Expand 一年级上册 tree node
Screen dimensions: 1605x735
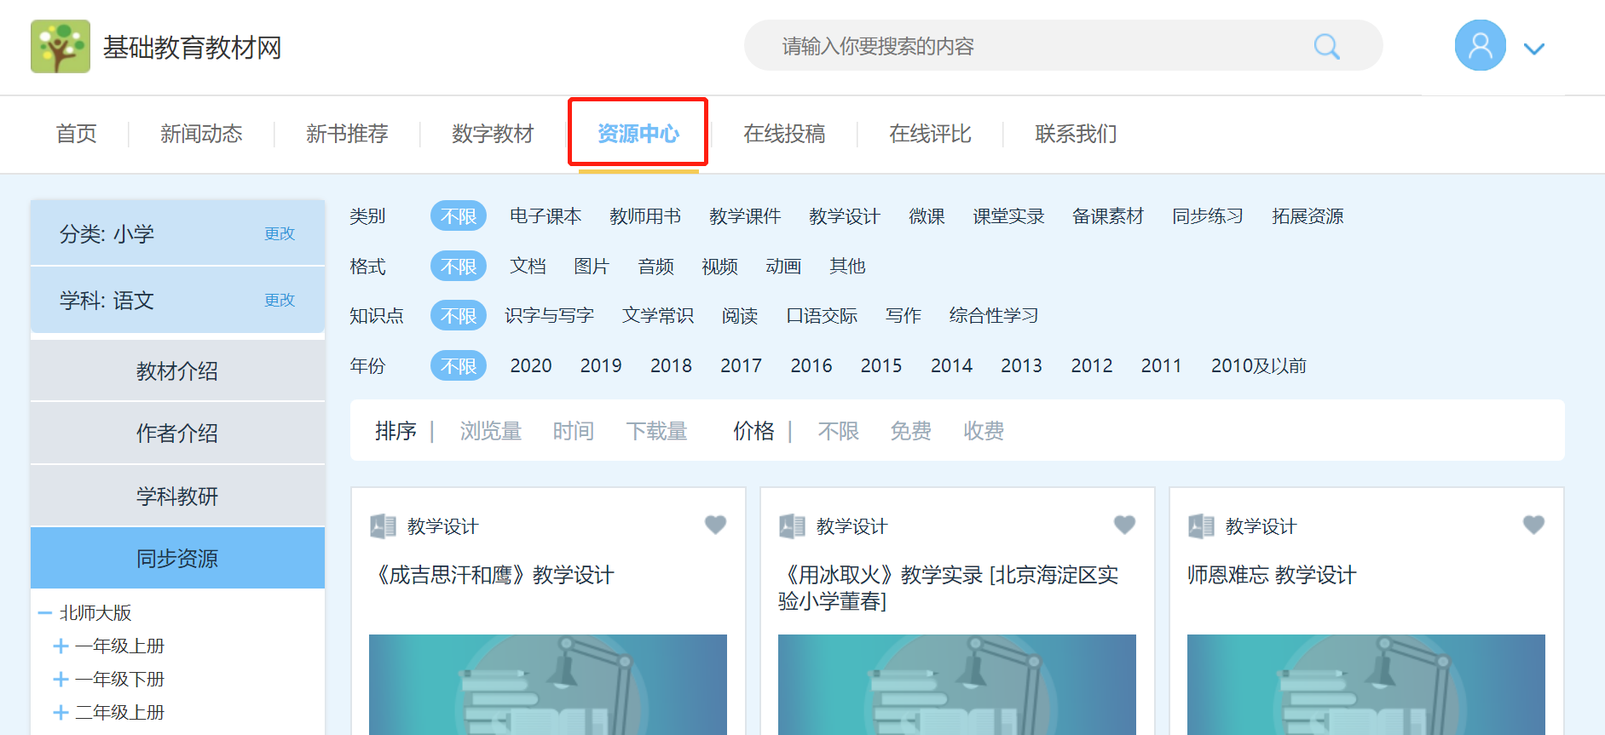[x=61, y=646]
